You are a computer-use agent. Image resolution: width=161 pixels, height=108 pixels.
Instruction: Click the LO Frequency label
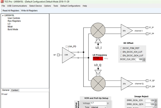click(x=100, y=55)
